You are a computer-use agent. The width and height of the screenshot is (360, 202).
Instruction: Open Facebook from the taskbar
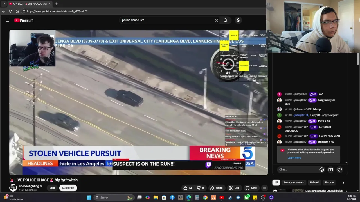(x=172, y=198)
